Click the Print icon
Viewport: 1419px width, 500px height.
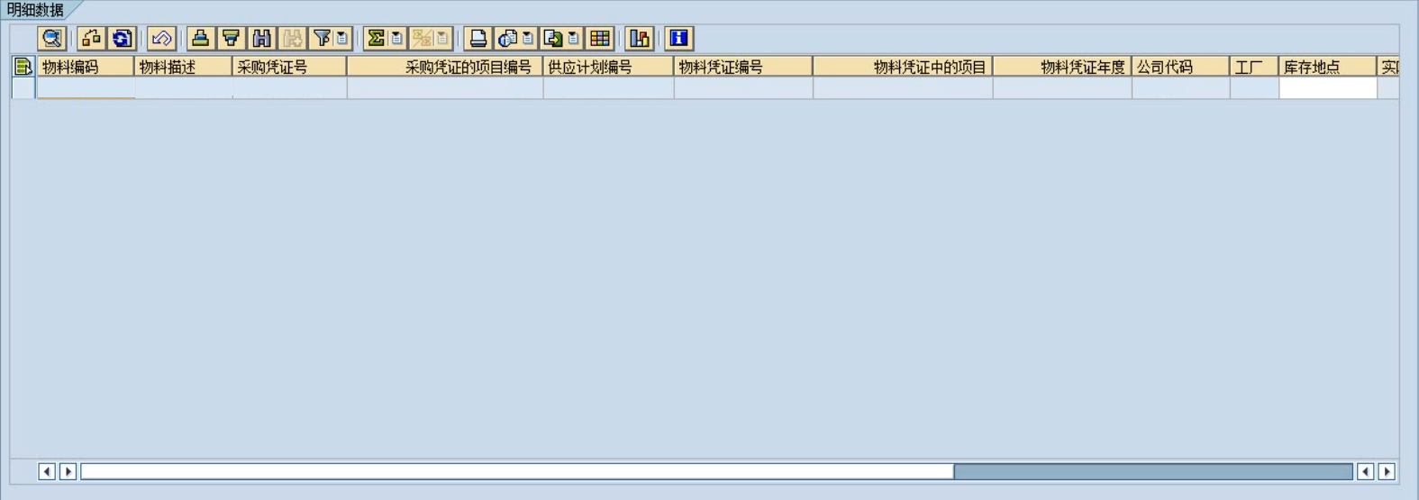478,39
